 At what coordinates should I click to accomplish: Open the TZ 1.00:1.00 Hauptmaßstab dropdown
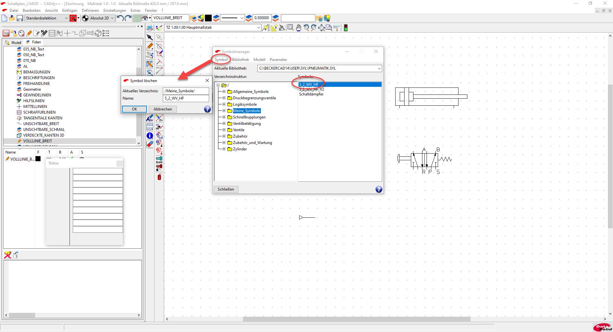coord(259,28)
